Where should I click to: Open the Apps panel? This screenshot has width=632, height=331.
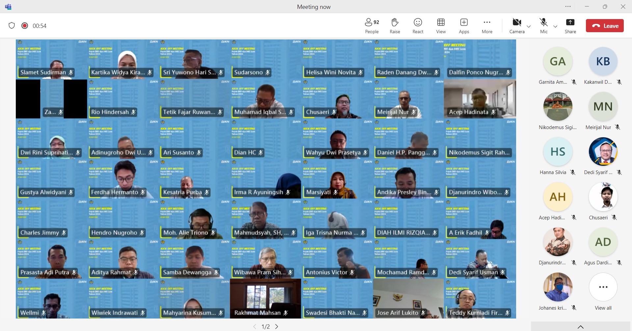(x=464, y=26)
